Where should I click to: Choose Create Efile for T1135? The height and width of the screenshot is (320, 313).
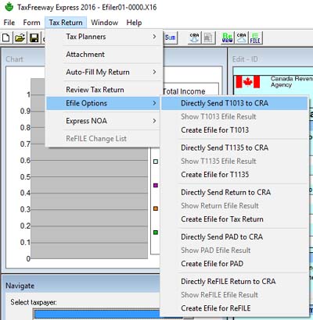[x=235, y=175]
